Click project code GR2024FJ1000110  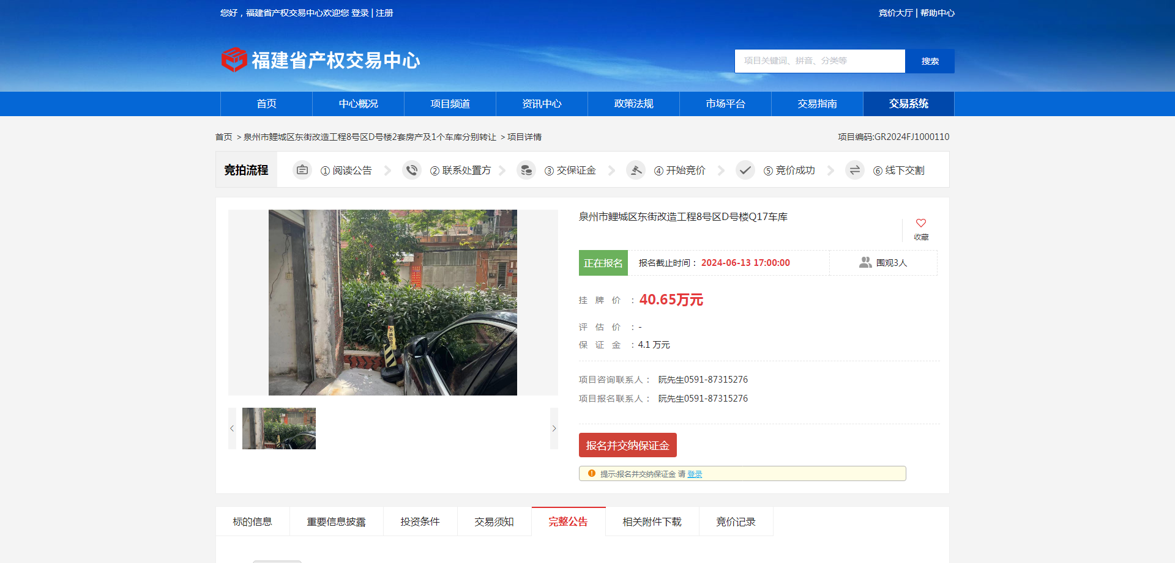912,137
